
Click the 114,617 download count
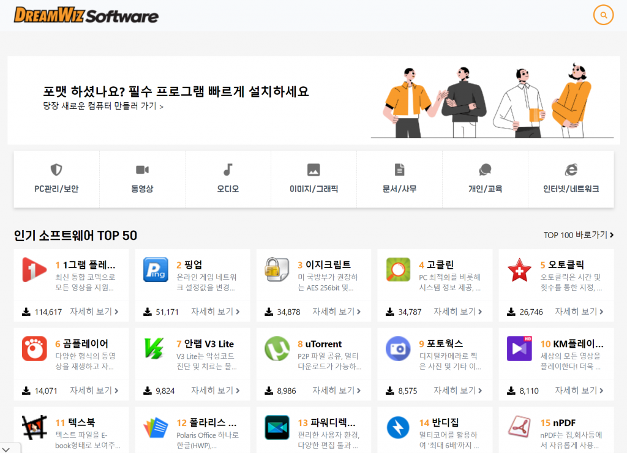click(48, 312)
